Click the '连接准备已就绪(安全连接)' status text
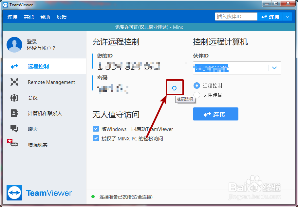 [126, 197]
